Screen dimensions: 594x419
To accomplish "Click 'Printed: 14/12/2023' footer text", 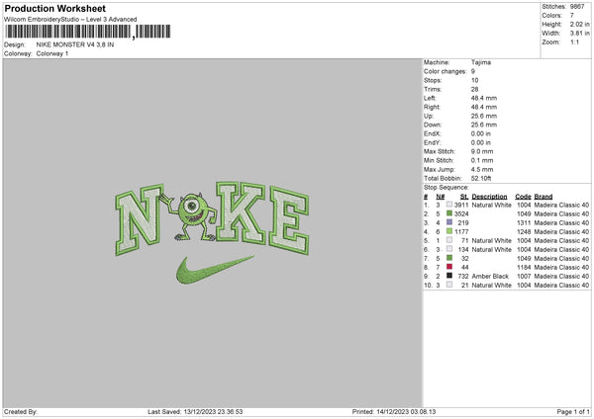I will coord(394,412).
